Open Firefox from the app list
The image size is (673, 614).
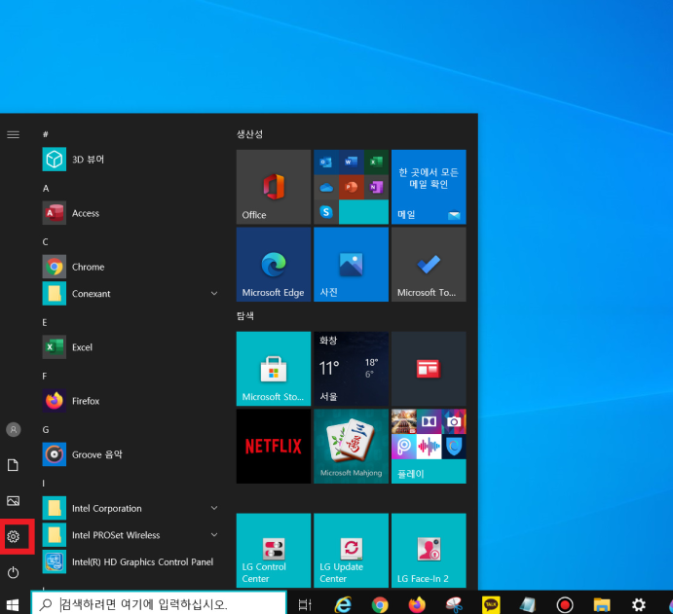click(131, 401)
